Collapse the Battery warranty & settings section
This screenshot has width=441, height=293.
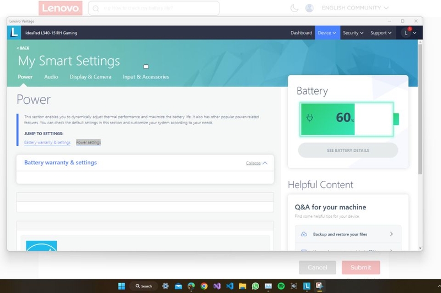pos(256,163)
